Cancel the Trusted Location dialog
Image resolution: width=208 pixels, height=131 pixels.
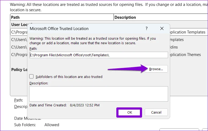[156, 113]
